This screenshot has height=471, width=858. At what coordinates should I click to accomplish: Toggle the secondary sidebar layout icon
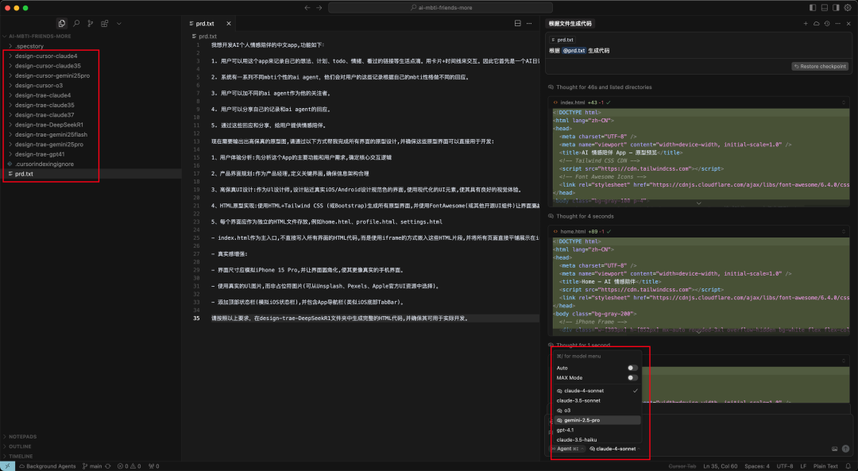tap(836, 8)
